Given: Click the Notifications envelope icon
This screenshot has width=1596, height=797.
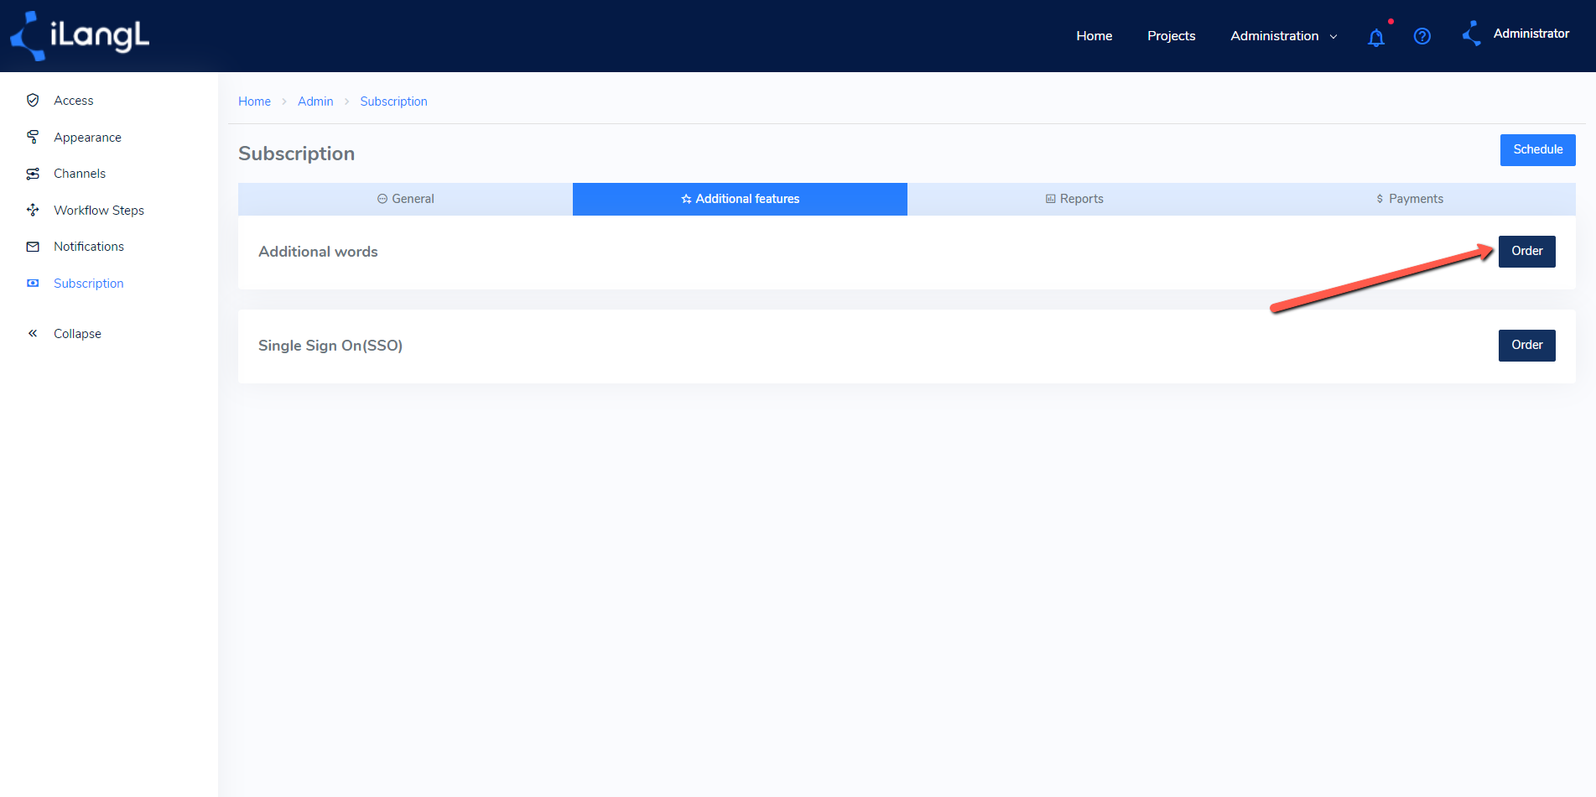Looking at the screenshot, I should coord(33,247).
